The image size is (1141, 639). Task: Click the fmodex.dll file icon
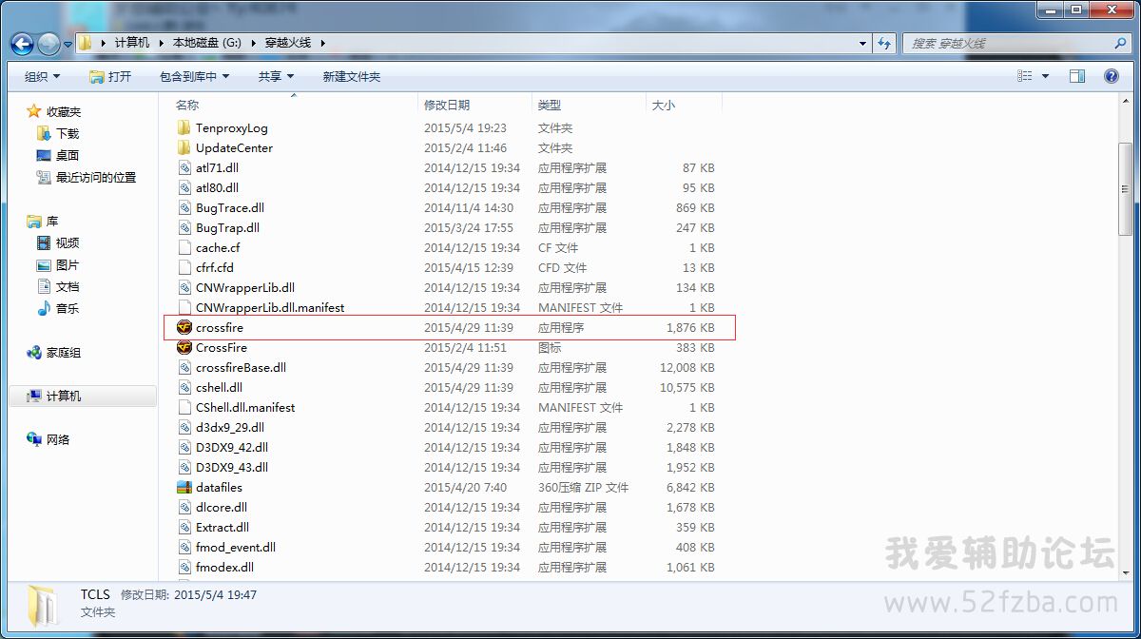coord(184,567)
